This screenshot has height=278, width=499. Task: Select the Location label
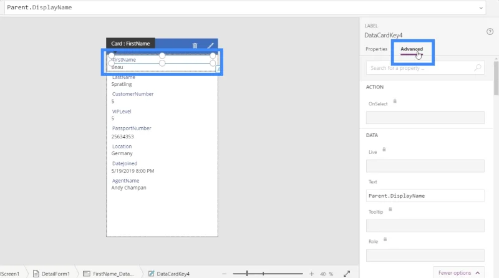pyautogui.click(x=122, y=146)
